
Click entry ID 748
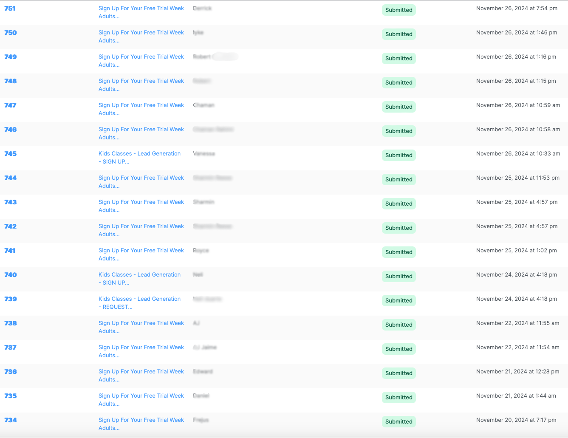pyautogui.click(x=10, y=81)
